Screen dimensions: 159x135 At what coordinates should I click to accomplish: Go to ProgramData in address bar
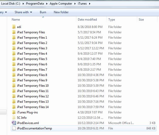click(x=35, y=4)
